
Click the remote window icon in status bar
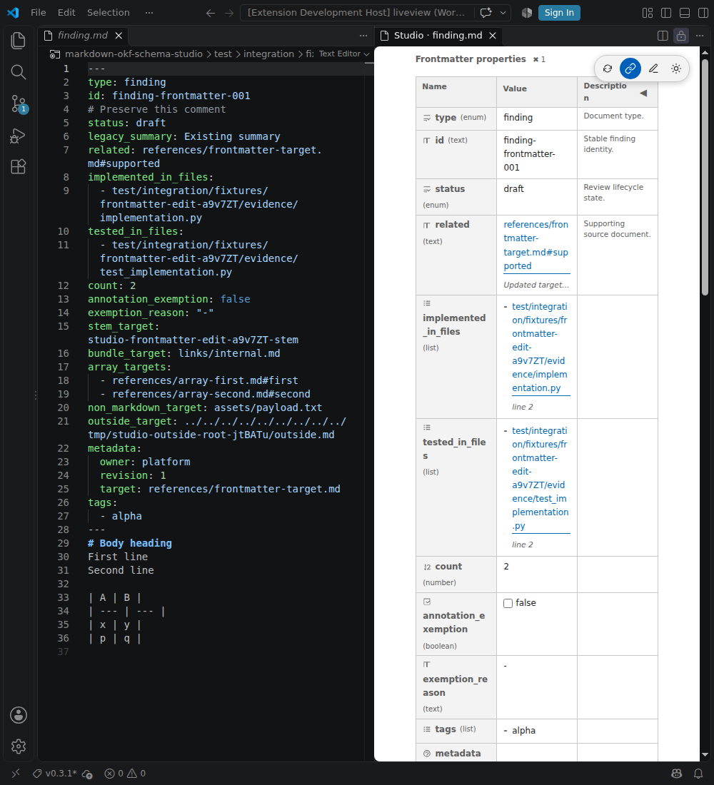(16, 774)
